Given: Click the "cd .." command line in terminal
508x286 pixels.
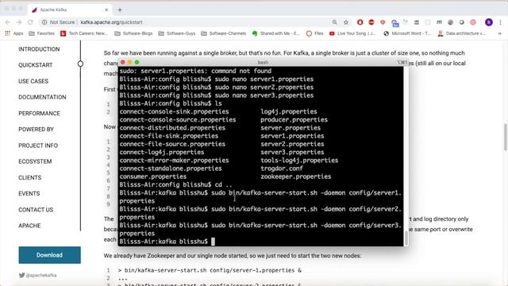Looking at the screenshot, I should pos(175,185).
